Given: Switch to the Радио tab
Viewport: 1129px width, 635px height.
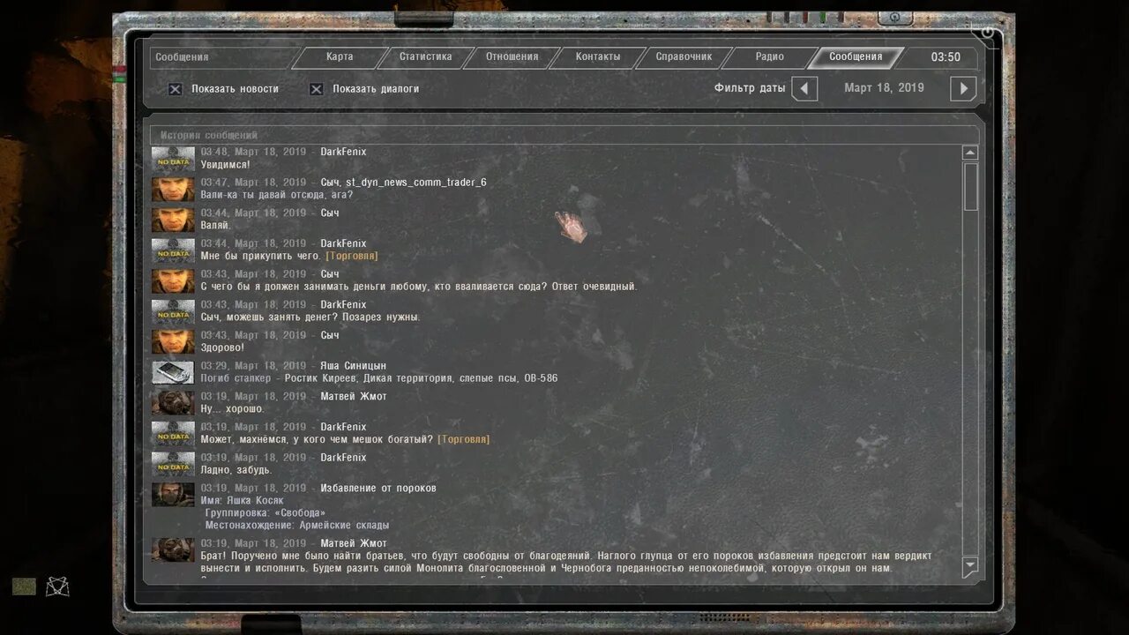Looking at the screenshot, I should [770, 57].
